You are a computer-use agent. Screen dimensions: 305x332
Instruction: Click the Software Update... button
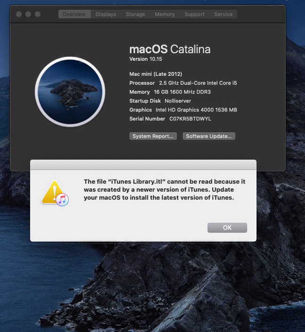tap(209, 136)
